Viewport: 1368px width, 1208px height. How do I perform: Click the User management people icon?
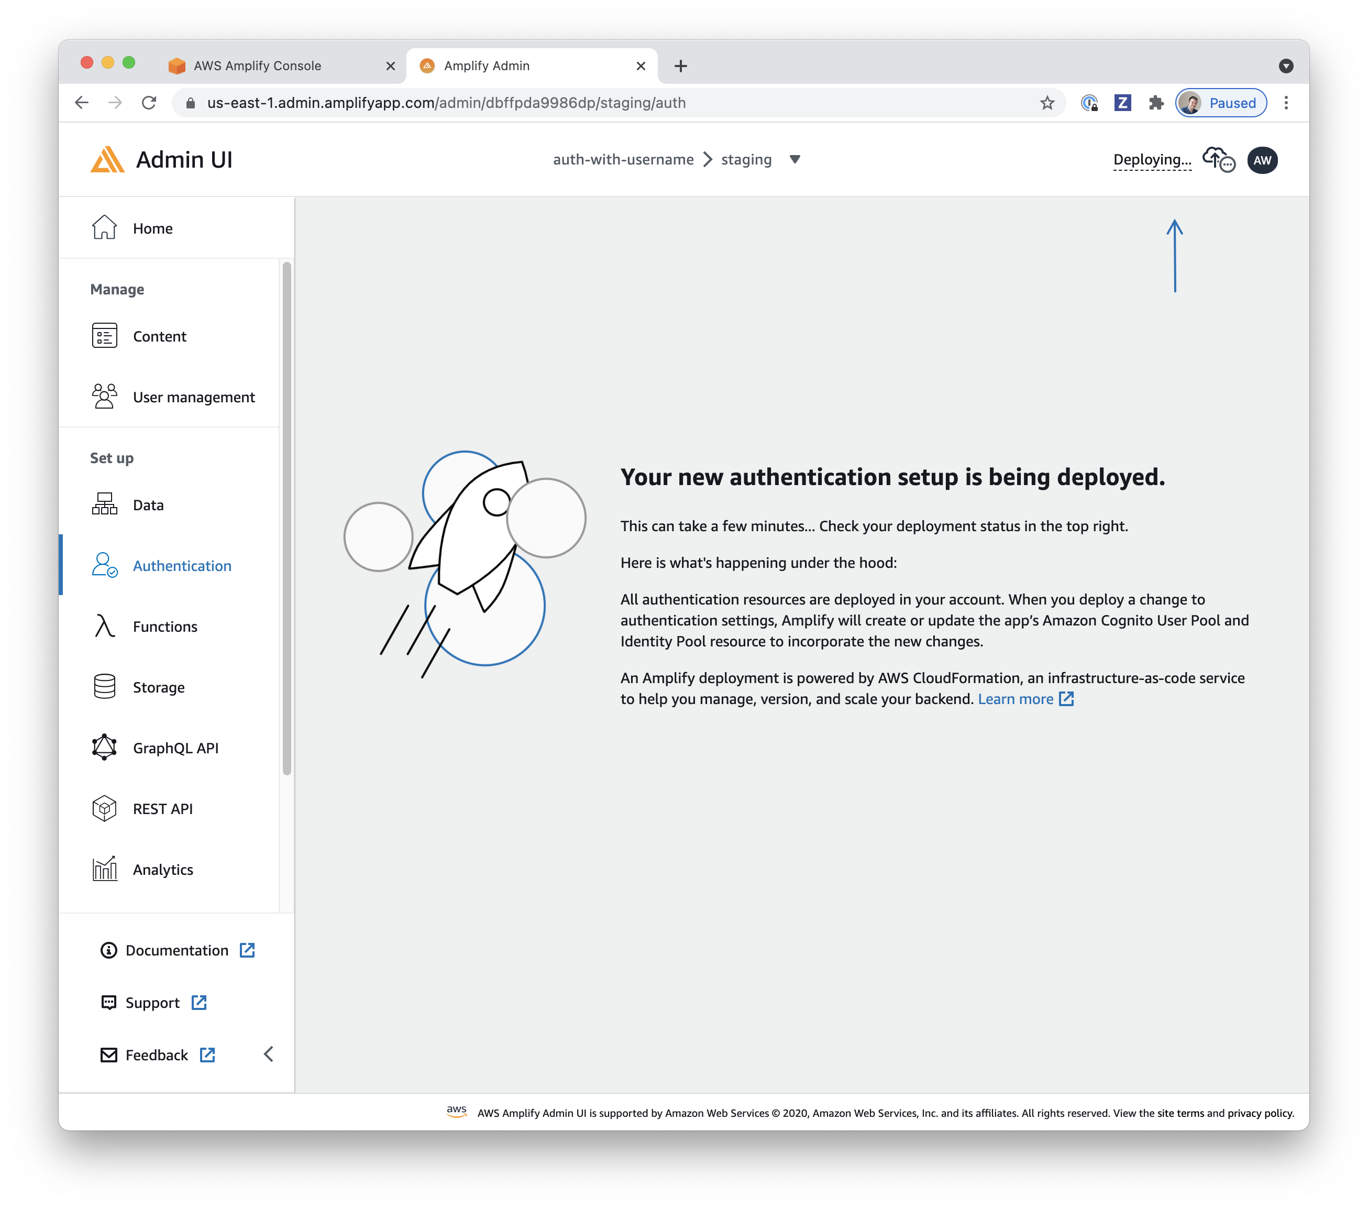click(x=104, y=396)
